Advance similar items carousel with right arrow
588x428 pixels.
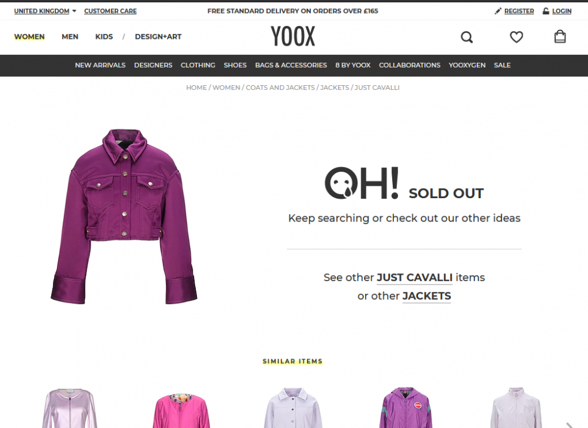tap(569, 424)
